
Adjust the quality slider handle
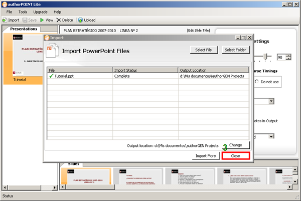(x=265, y=57)
